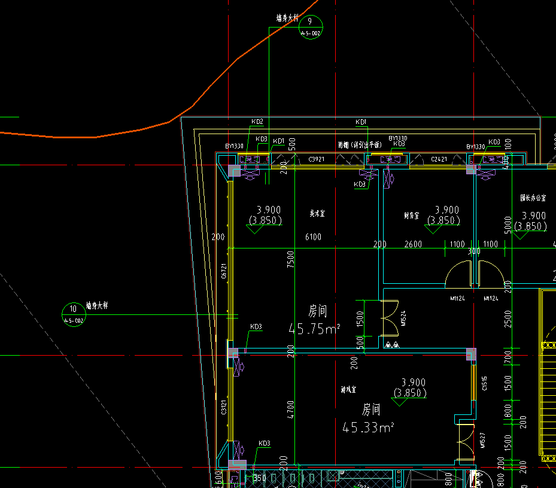Select the vertical C3121 window label
This screenshot has width=556, height=488.
click(224, 408)
